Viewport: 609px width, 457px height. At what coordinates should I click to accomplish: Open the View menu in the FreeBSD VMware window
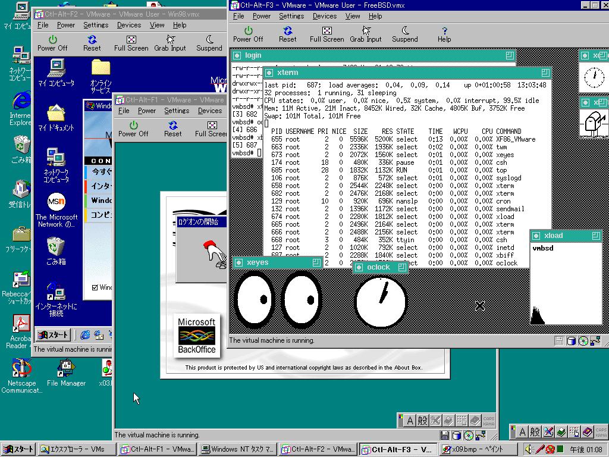pyautogui.click(x=353, y=16)
